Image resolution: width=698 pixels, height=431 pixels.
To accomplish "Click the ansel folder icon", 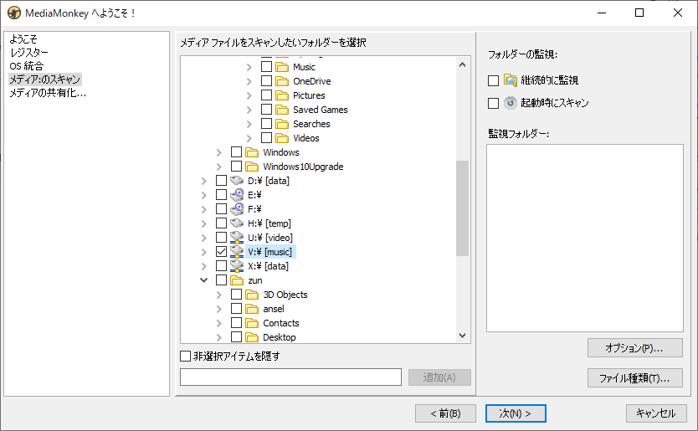I will click(x=252, y=309).
